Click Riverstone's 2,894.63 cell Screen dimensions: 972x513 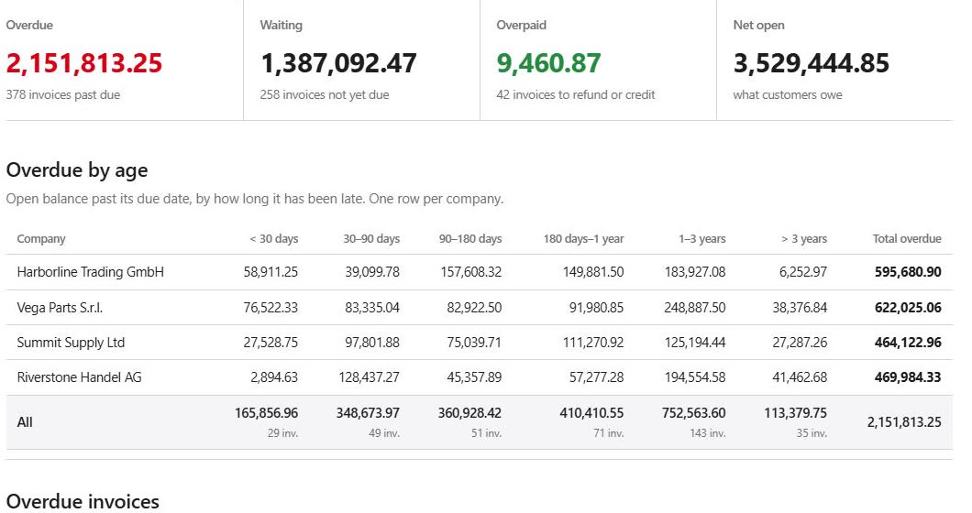click(274, 377)
